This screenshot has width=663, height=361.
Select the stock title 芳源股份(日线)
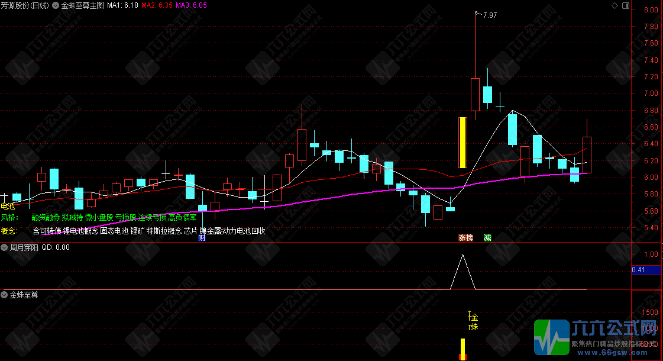tap(25, 5)
